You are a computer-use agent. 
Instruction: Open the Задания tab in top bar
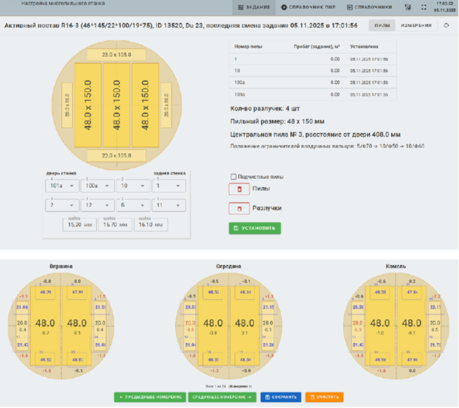(x=253, y=7)
